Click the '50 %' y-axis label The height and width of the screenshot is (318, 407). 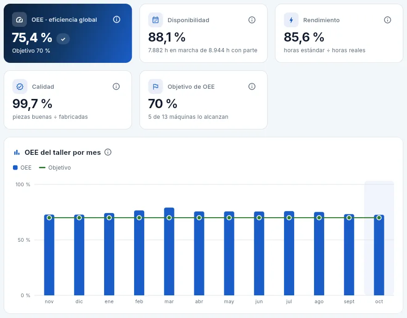(24, 240)
